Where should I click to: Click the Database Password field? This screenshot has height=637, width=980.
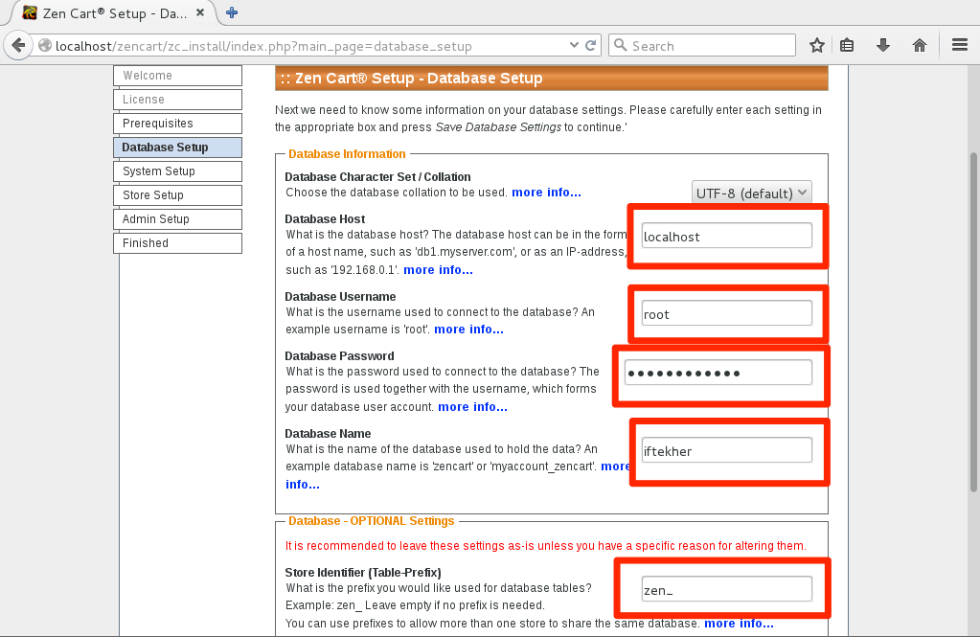(x=718, y=373)
